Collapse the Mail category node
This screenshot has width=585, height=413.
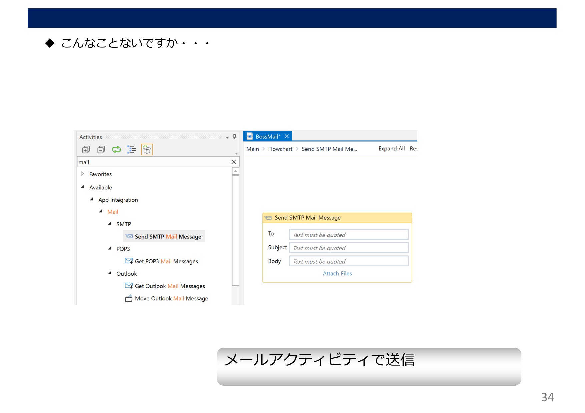point(101,211)
